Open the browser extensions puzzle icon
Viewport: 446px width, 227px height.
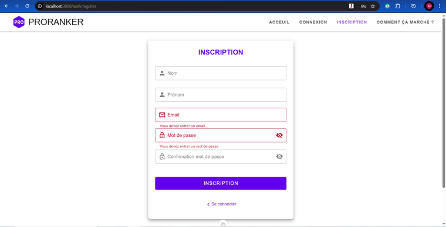398,6
